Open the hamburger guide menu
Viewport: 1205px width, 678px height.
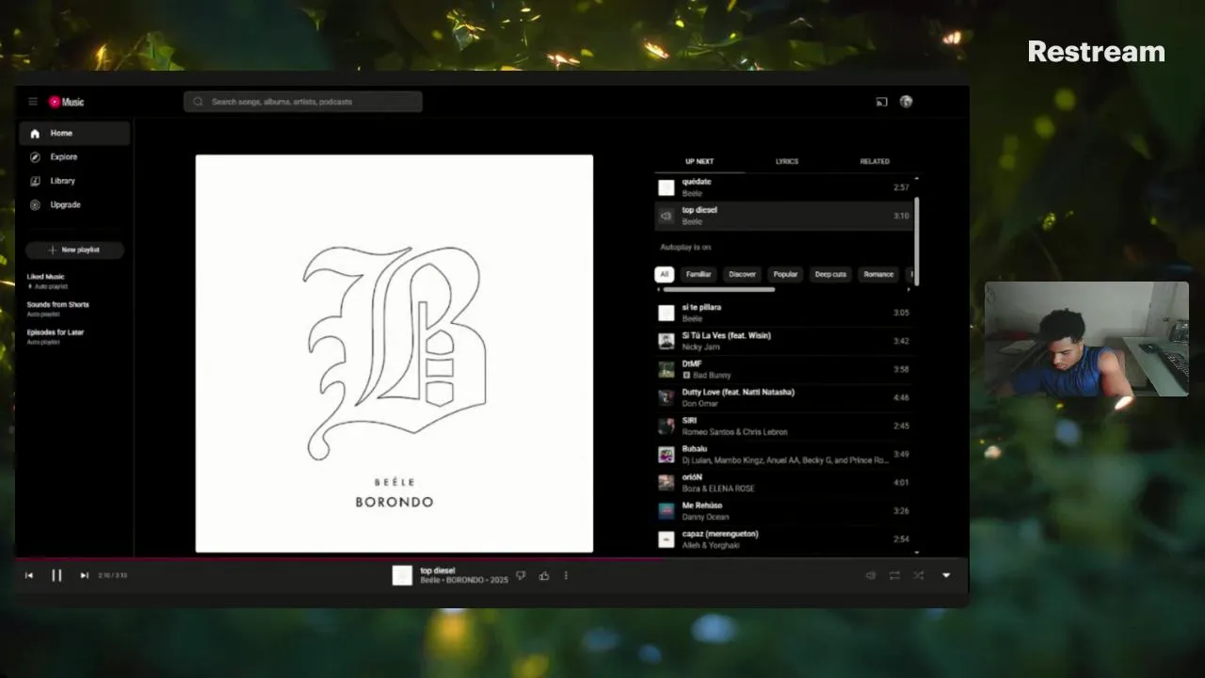pyautogui.click(x=32, y=102)
